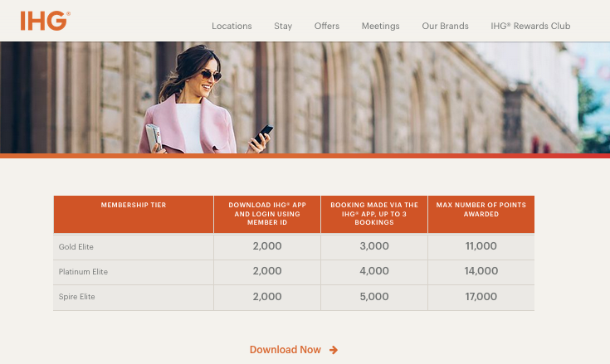
Task: Select Meetings in the top navigation
Action: coord(380,27)
